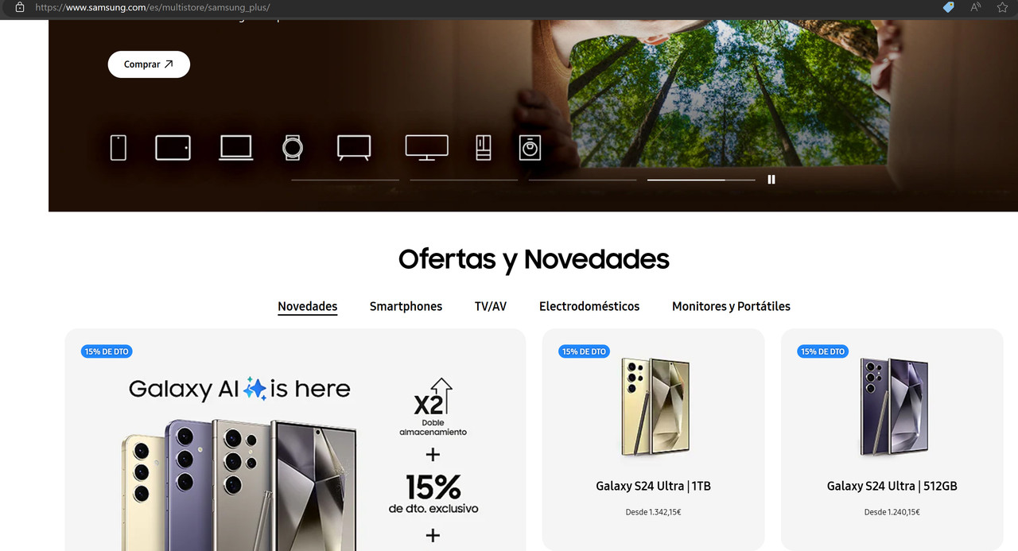Jump to second carousel slide indicator
This screenshot has height=551, width=1018.
pyautogui.click(x=464, y=180)
